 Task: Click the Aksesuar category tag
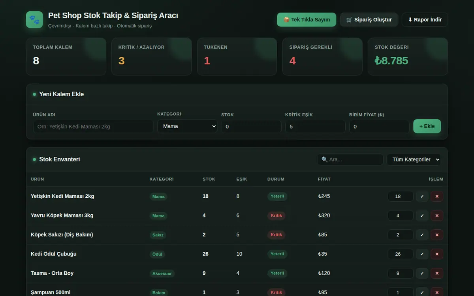(x=162, y=274)
